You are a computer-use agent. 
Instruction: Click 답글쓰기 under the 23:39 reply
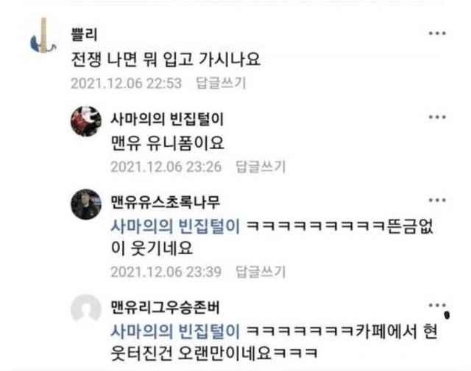coord(261,272)
